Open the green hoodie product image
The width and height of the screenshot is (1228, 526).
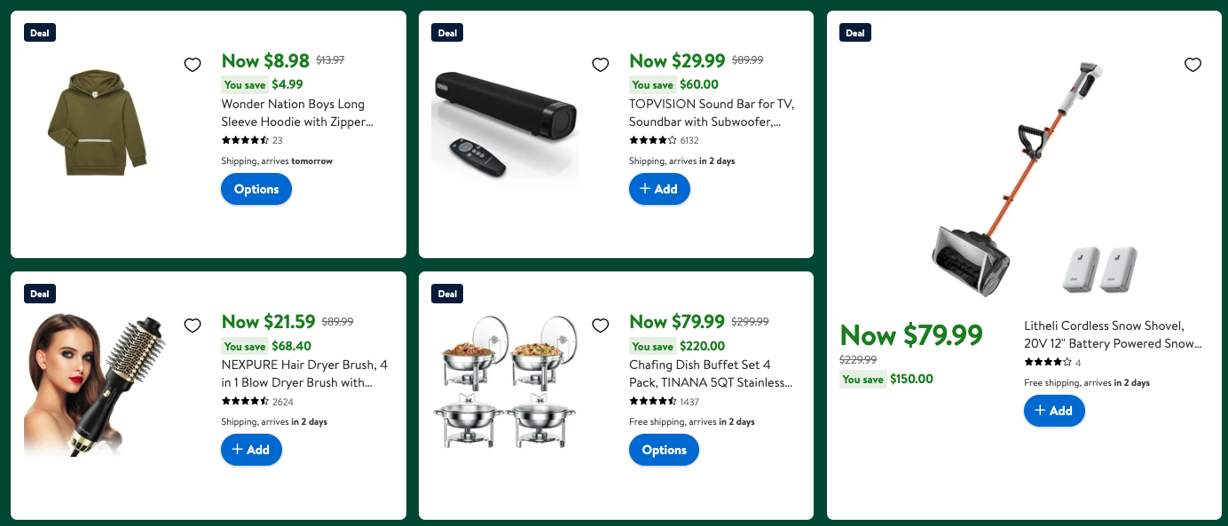tap(98, 122)
